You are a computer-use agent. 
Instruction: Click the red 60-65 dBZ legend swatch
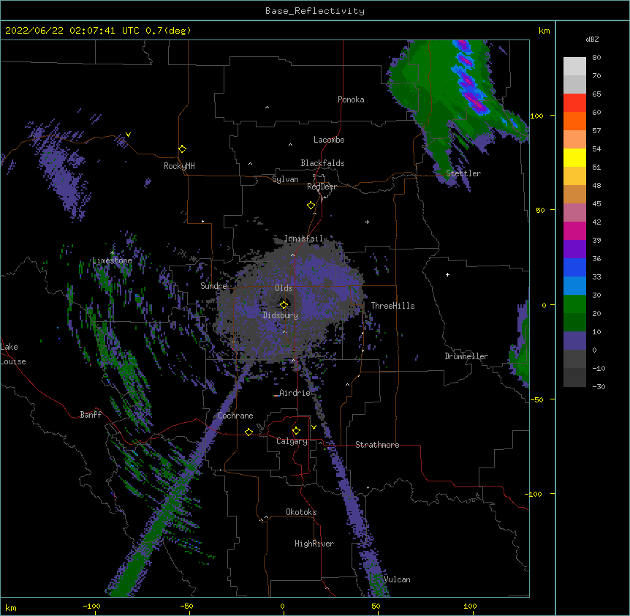coord(574,102)
